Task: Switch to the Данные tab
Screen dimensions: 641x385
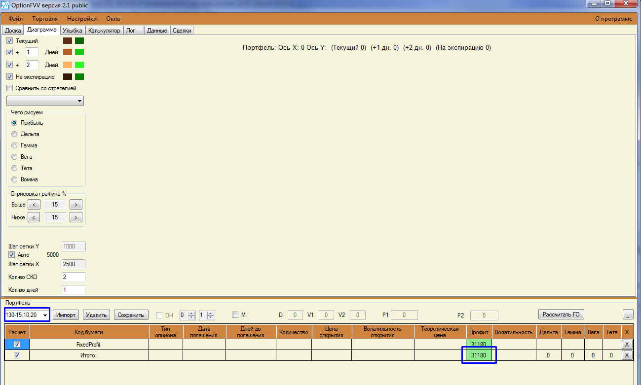Action: pos(157,31)
